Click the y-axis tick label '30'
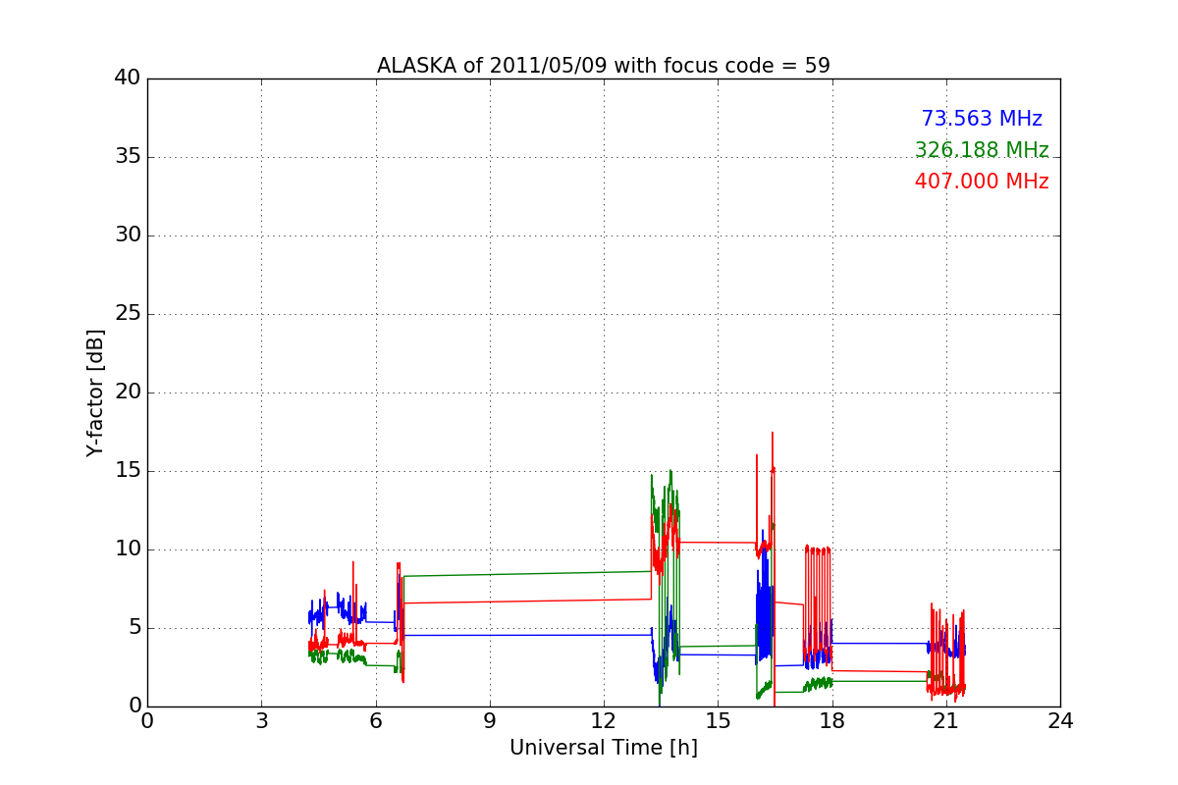Viewport: 1178px width, 785px height. click(128, 235)
